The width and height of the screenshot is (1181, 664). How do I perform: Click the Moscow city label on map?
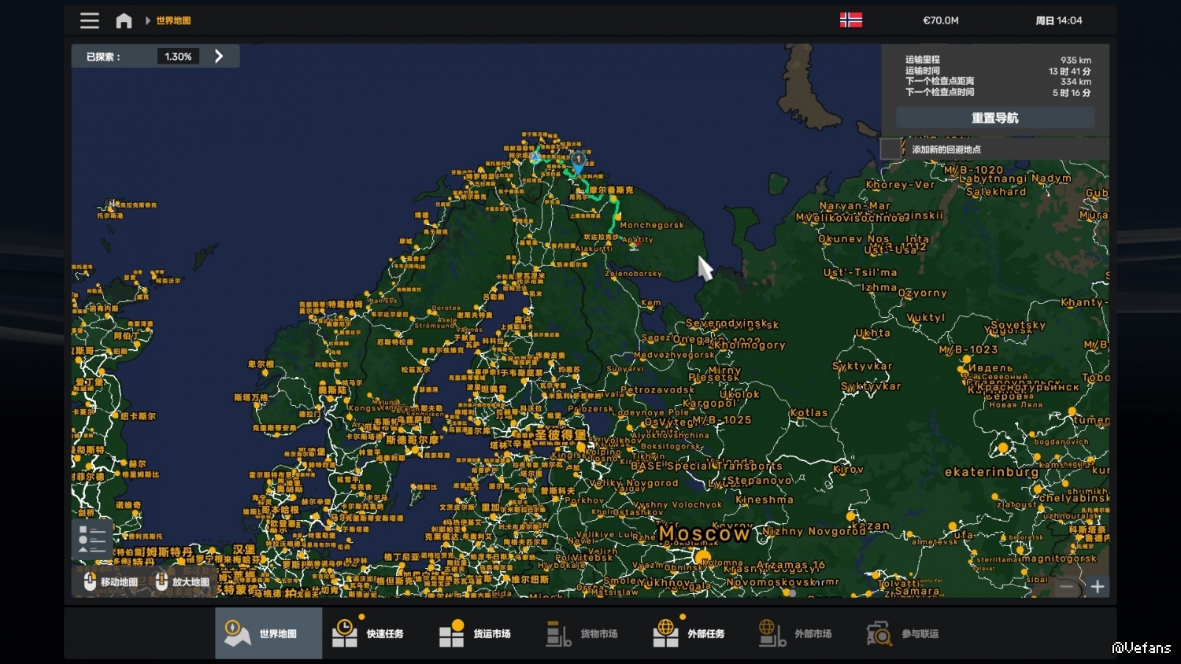pos(704,533)
